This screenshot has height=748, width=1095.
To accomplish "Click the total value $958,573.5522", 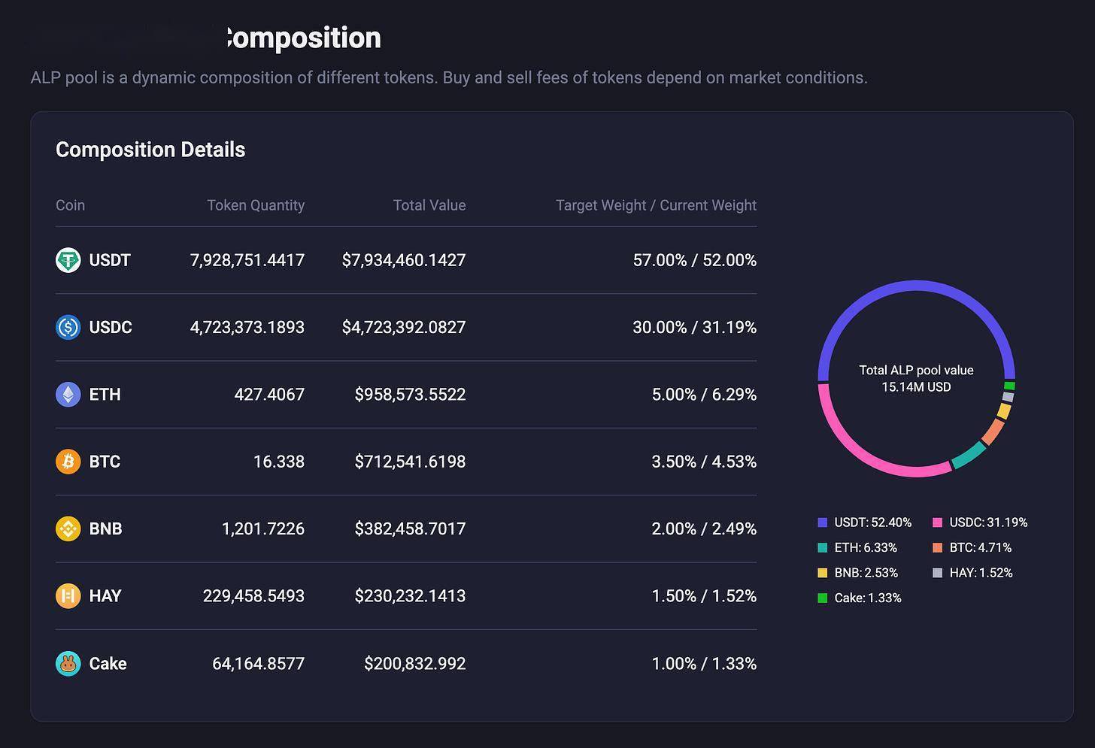I will (x=411, y=394).
